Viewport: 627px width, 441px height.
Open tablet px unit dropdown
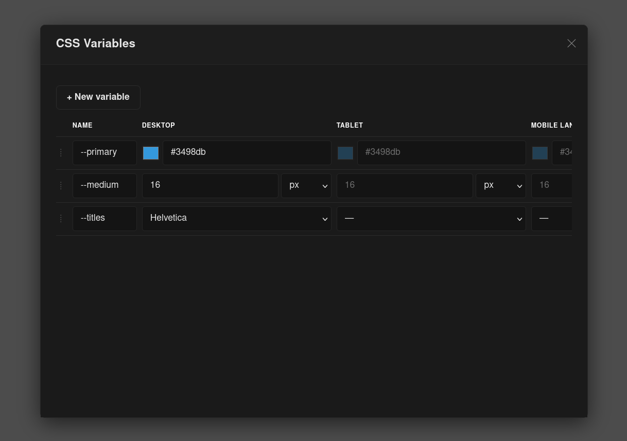pyautogui.click(x=500, y=186)
